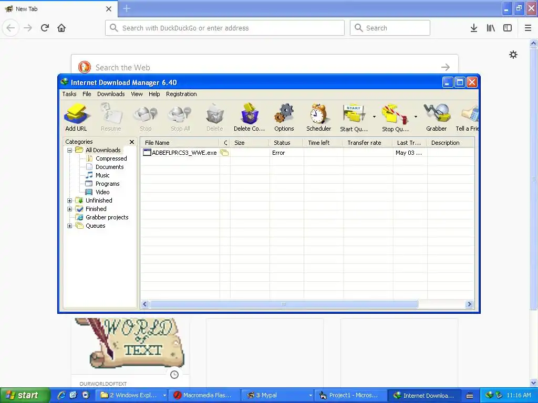Click the Stop Queue icon
Image resolution: width=538 pixels, height=403 pixels.
(395, 118)
